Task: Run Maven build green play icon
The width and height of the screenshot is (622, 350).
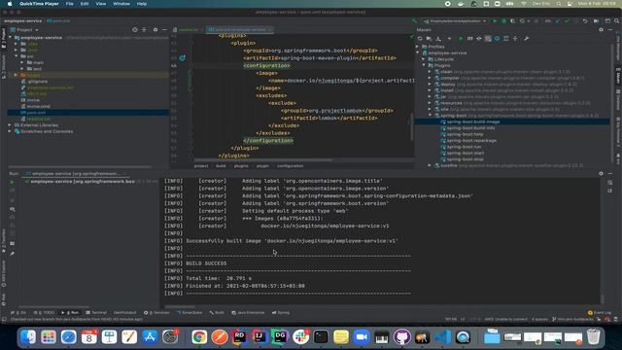Action: [x=461, y=39]
